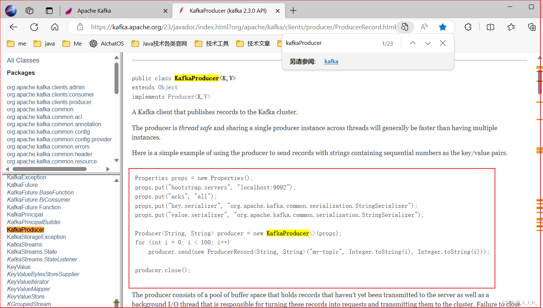Screen dimensions: 543x308
Task: Open org.apache.kafka.clients.producer package
Action: pyautogui.click(x=49, y=102)
